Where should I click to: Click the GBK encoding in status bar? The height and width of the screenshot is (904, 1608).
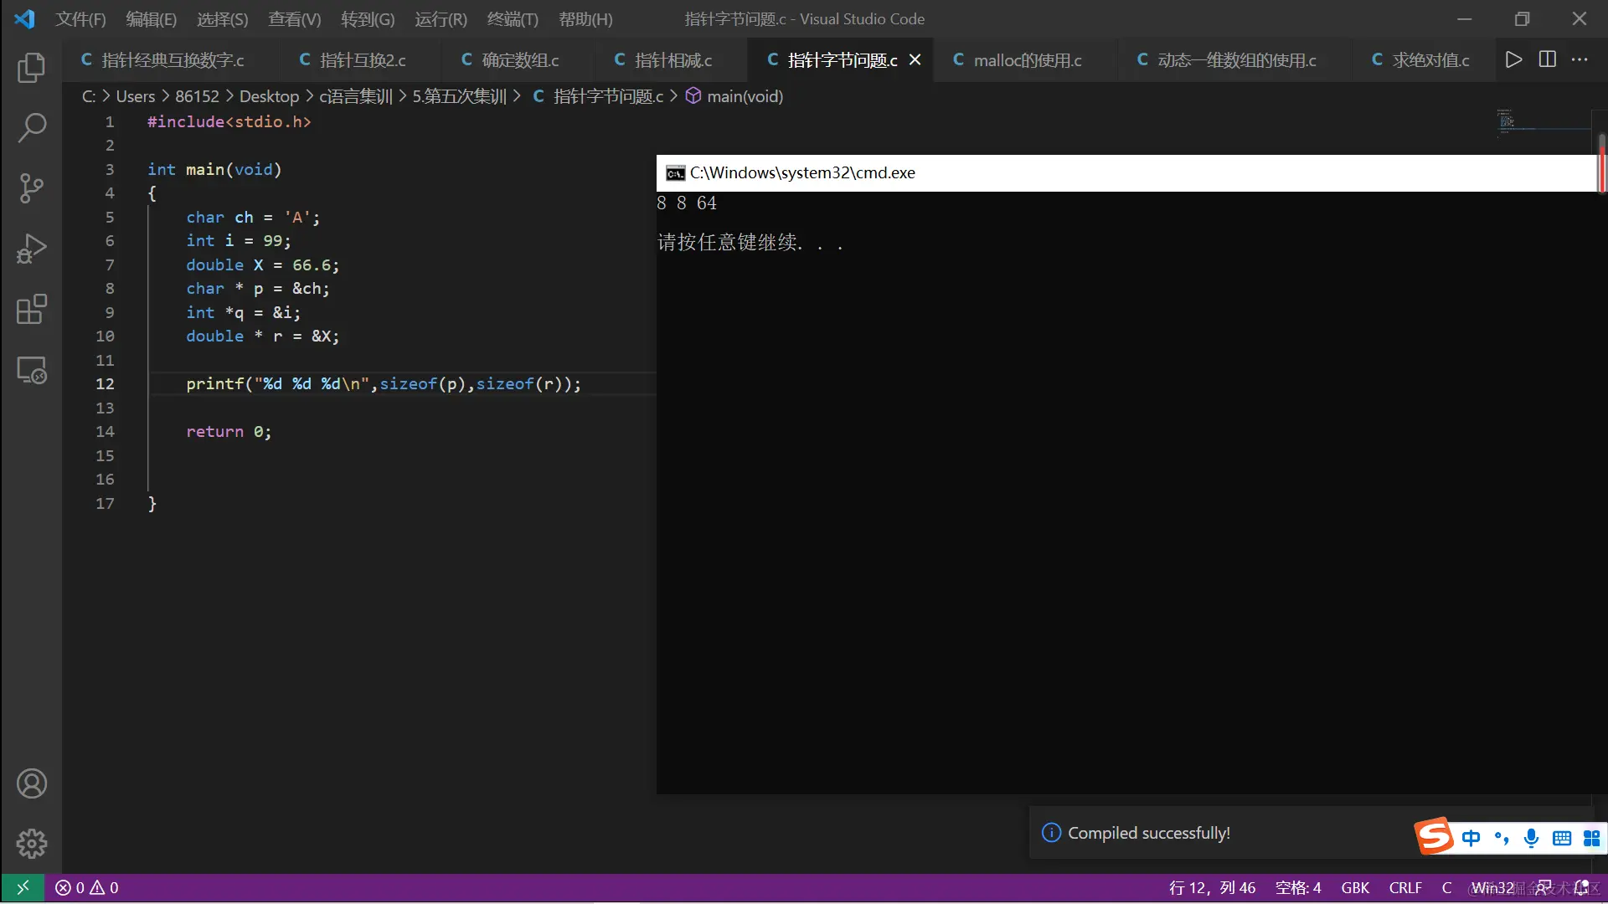click(1354, 887)
